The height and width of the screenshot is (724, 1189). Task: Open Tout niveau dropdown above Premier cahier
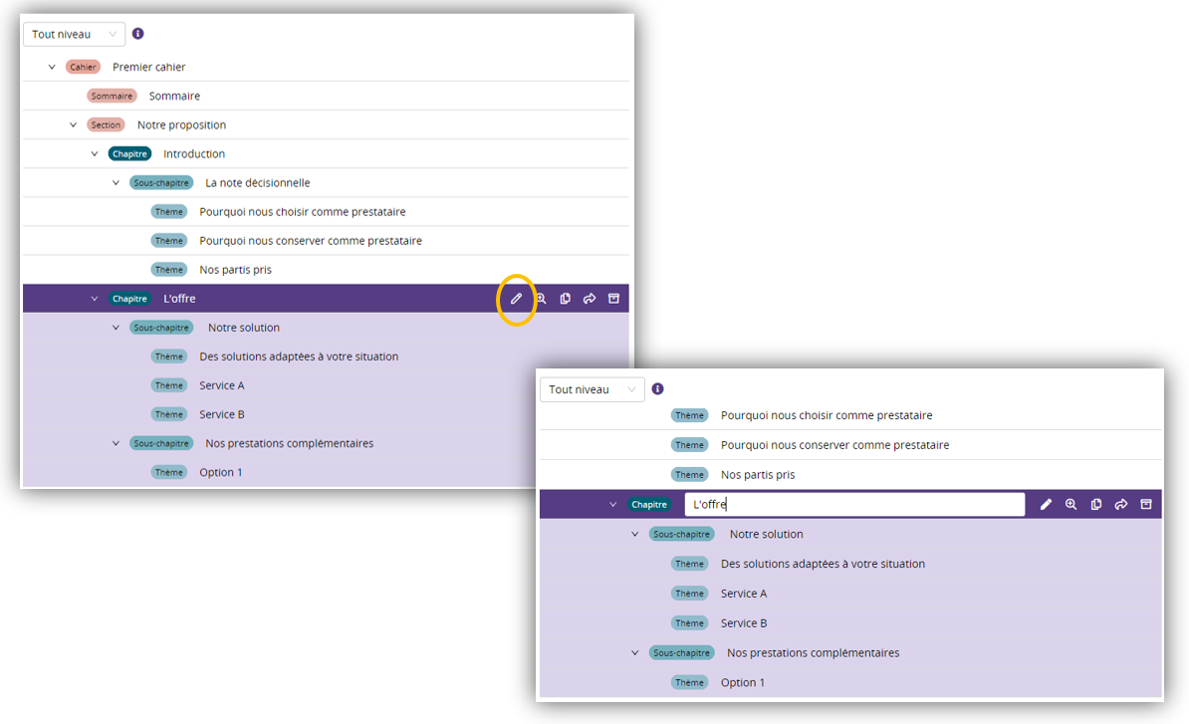click(x=75, y=34)
